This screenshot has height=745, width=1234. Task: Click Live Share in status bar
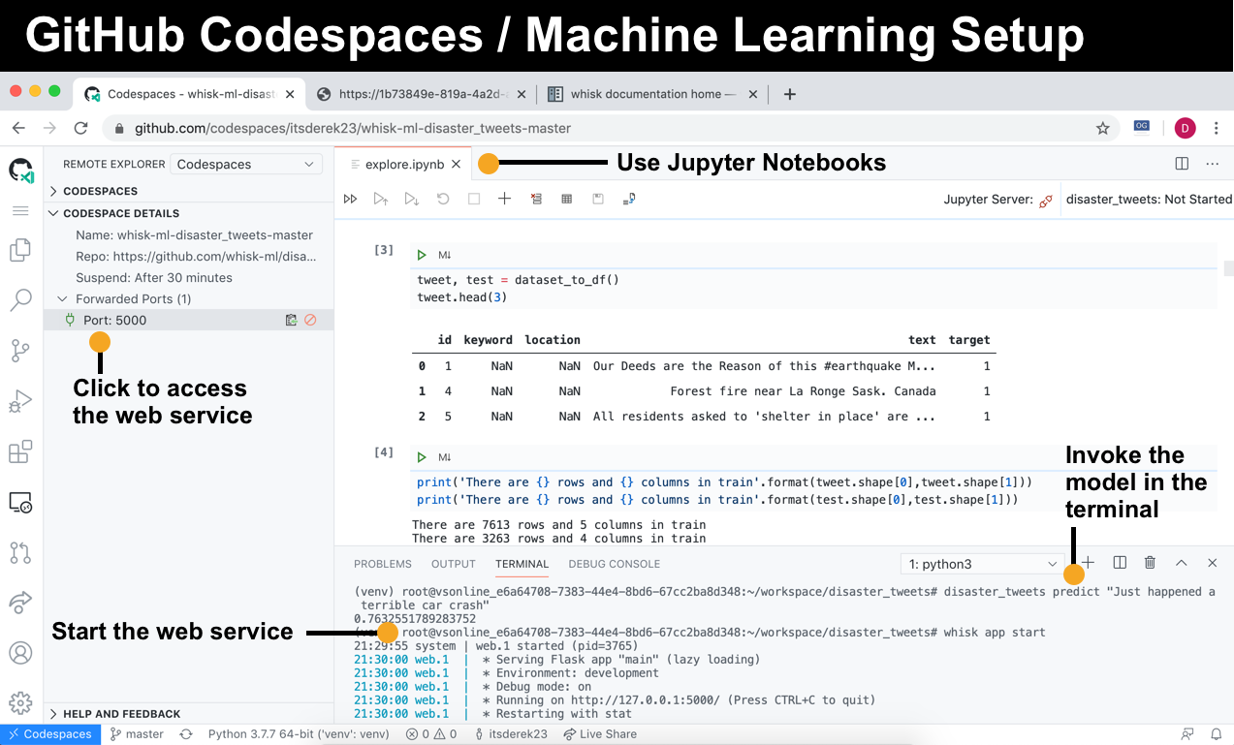(599, 734)
